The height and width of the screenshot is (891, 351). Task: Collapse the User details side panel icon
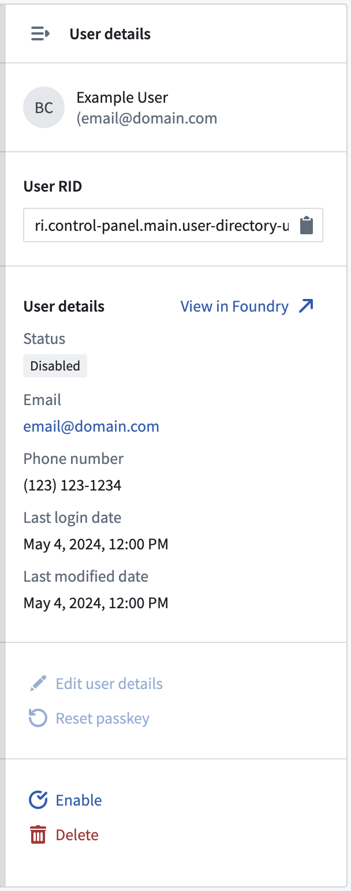click(40, 34)
